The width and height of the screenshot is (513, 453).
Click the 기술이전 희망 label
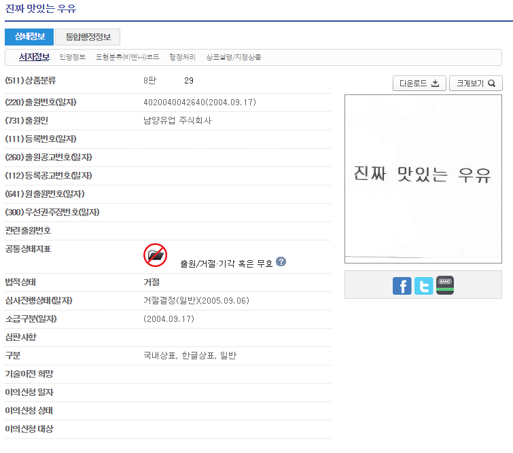(x=29, y=374)
